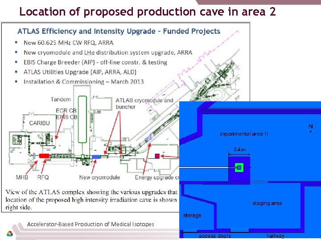This screenshot has width=321, height=240.
Task: Click the Argonne triangle logo in the footer
Action: point(10,233)
